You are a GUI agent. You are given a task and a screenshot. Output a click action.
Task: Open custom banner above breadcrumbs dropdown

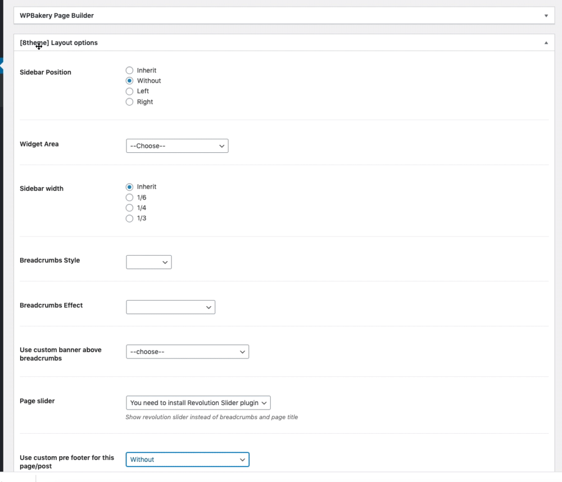click(187, 352)
